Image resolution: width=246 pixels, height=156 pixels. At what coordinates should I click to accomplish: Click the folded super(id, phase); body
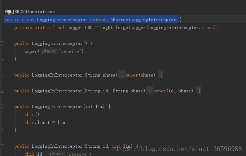coord(173,91)
